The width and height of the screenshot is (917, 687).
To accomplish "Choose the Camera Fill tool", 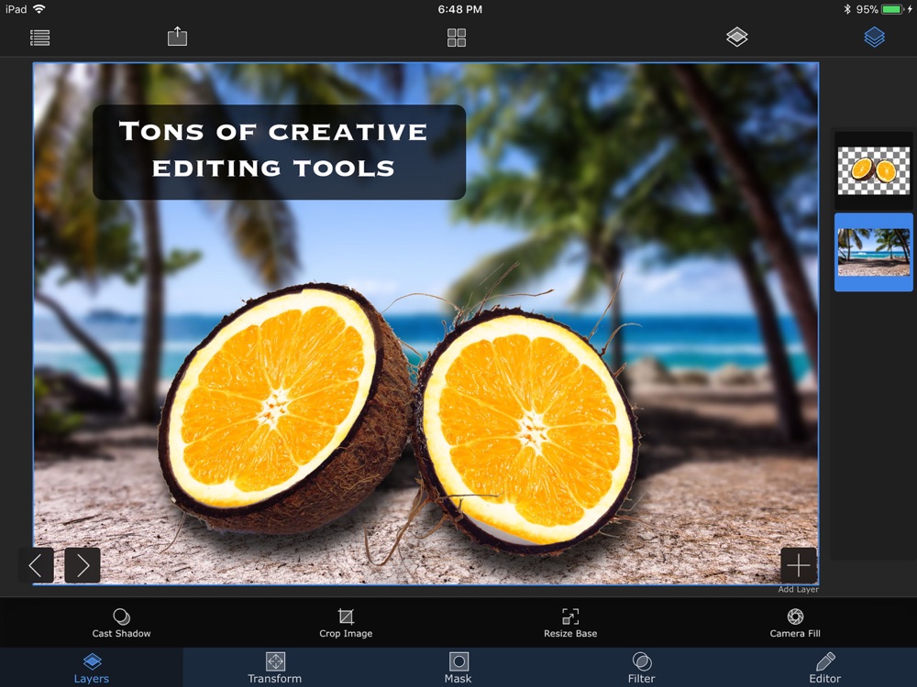I will click(795, 623).
